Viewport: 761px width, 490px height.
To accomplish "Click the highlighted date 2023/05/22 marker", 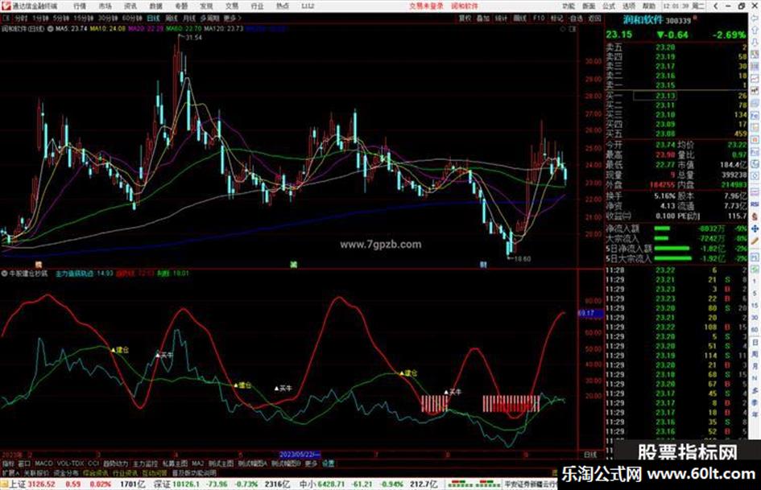I will point(300,455).
